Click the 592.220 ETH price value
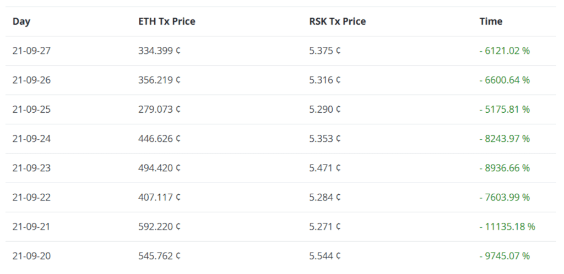The image size is (564, 274). pos(159,227)
